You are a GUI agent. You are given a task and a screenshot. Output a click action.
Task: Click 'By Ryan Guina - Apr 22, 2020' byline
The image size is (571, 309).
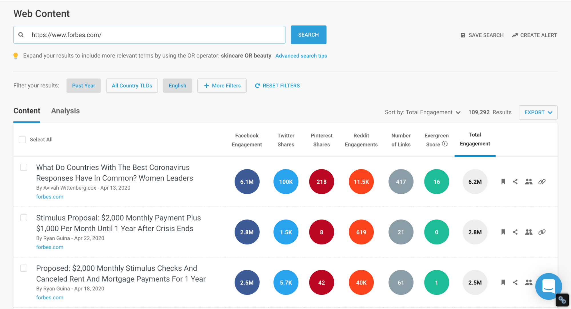click(x=70, y=238)
